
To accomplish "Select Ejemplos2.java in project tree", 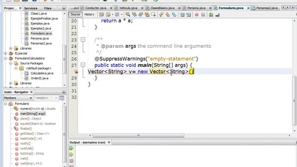I will (41, 28).
